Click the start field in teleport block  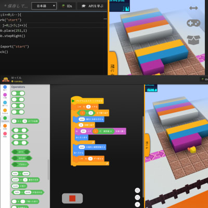coord(82,147)
